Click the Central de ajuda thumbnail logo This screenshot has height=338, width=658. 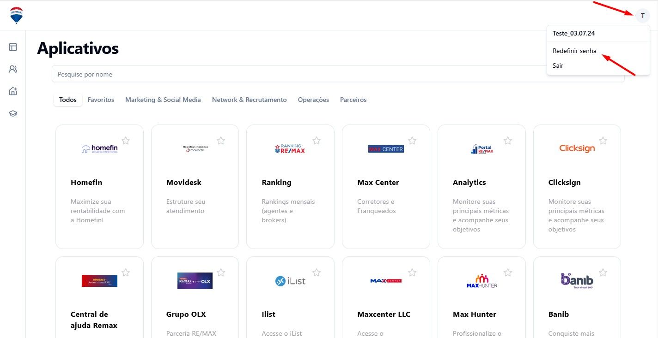(x=99, y=281)
